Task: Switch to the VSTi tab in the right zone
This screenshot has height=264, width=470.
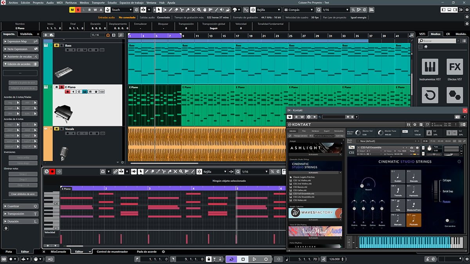Action: click(x=422, y=34)
